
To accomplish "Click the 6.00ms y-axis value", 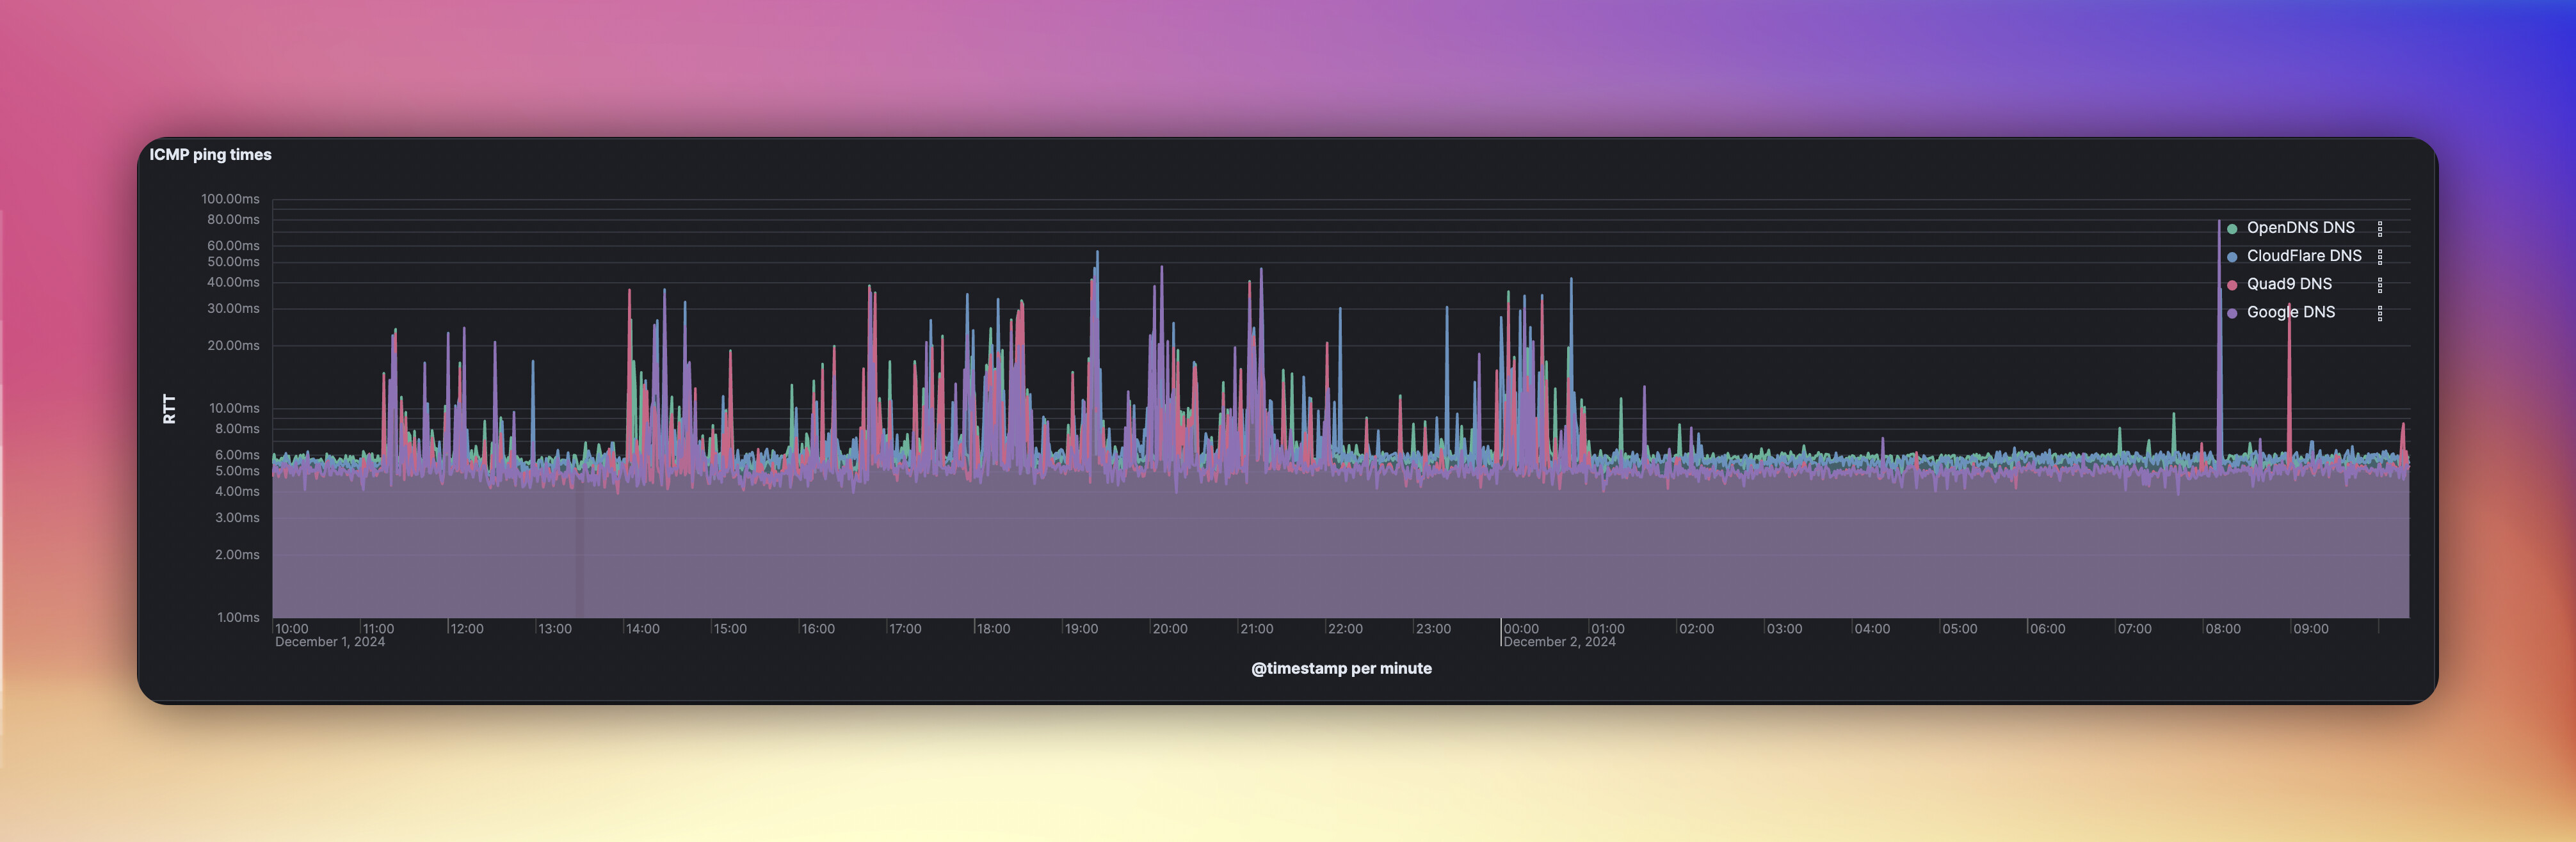I will click(237, 455).
